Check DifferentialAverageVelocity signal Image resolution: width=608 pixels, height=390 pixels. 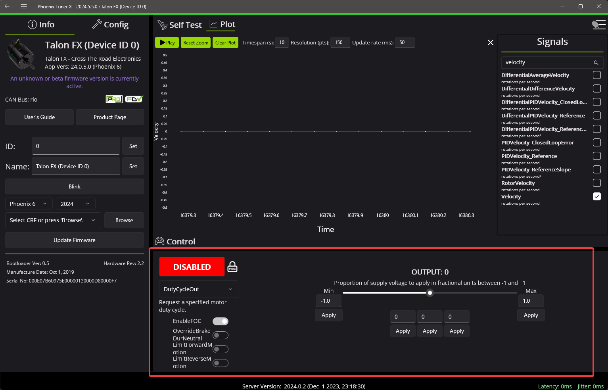(596, 75)
